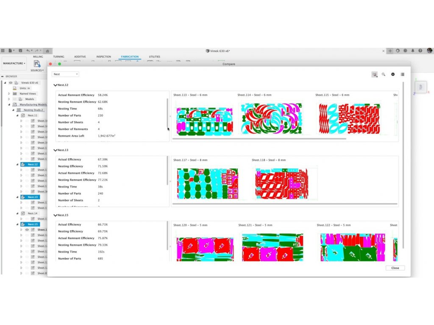Click the TOP face of the ViewCube
This screenshot has height=325, width=434.
pos(421,87)
